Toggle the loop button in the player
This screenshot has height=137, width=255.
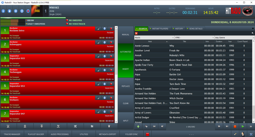pos(22,11)
